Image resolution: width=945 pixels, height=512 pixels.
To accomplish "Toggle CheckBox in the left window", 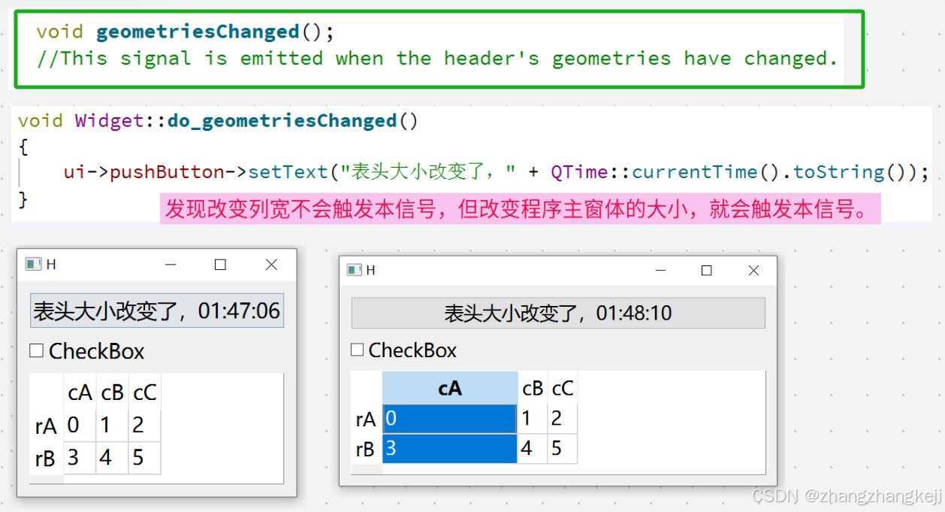I will (86, 351).
